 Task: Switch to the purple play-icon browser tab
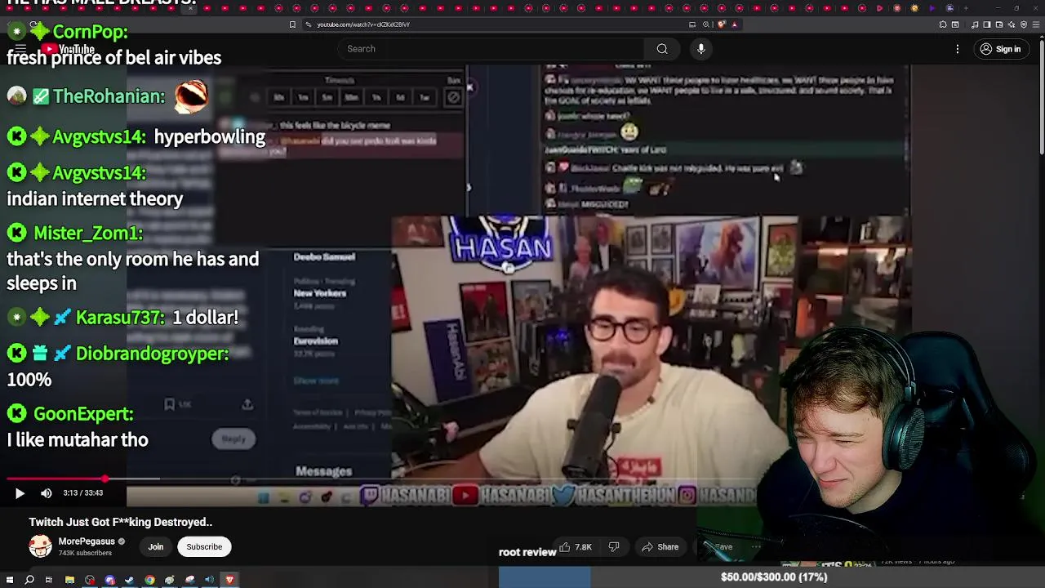[932, 8]
